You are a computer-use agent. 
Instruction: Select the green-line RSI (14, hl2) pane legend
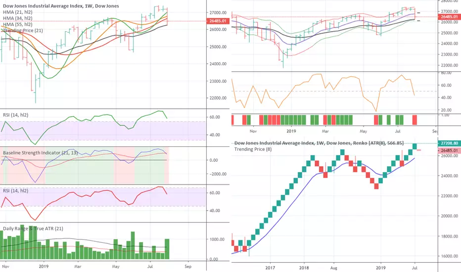(16, 115)
